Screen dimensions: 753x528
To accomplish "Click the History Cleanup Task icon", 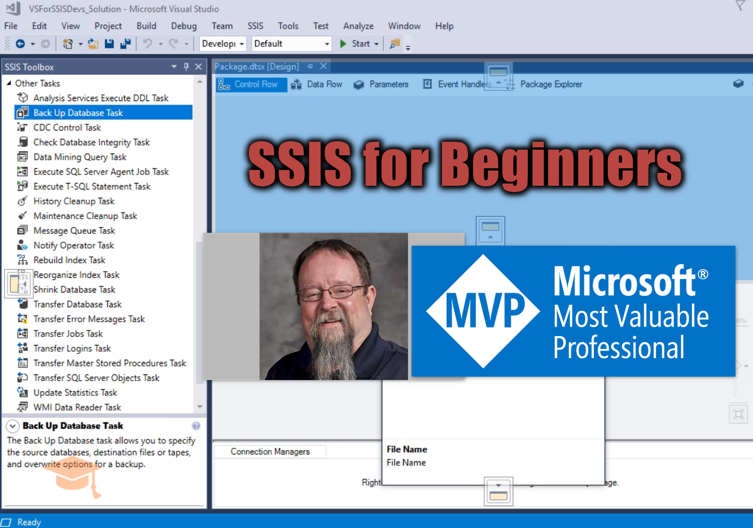I will [x=23, y=200].
